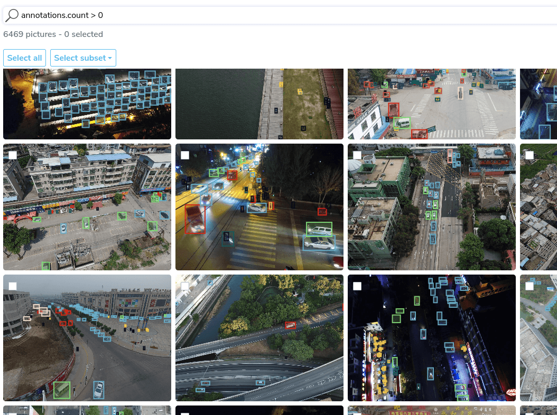
Task: Click the red annotation box in overpass river image
Action: (290, 325)
